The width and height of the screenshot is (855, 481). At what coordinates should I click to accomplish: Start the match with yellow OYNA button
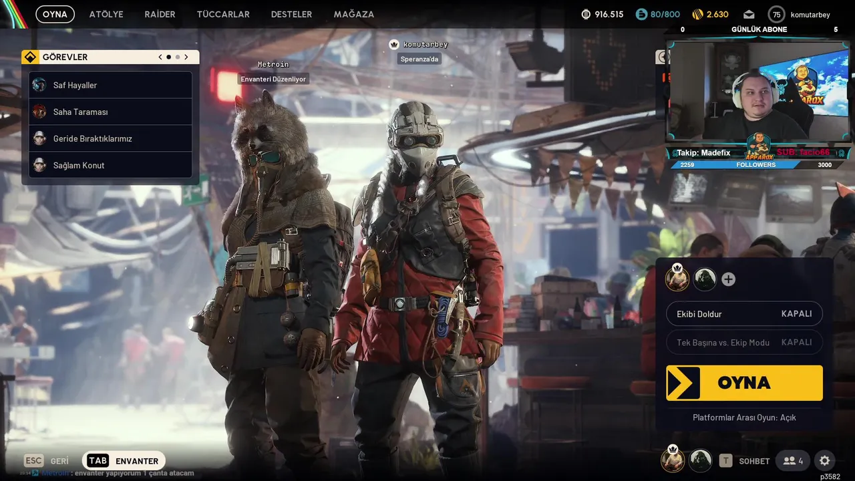(744, 383)
